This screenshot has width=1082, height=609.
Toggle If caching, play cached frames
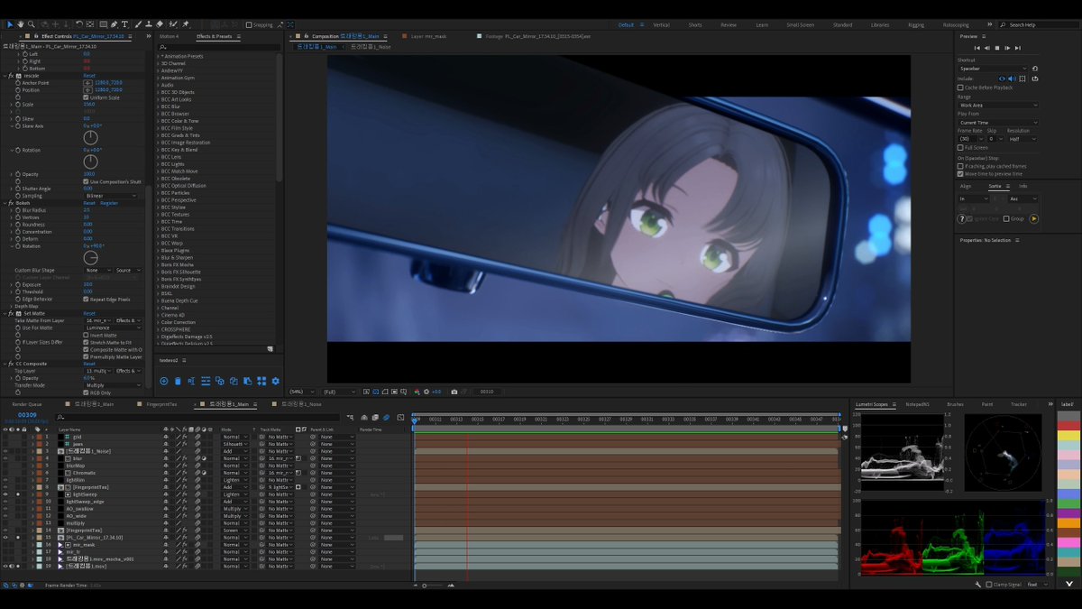click(x=960, y=166)
